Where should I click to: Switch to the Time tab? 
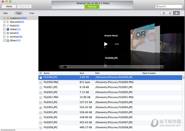click(x=32, y=13)
